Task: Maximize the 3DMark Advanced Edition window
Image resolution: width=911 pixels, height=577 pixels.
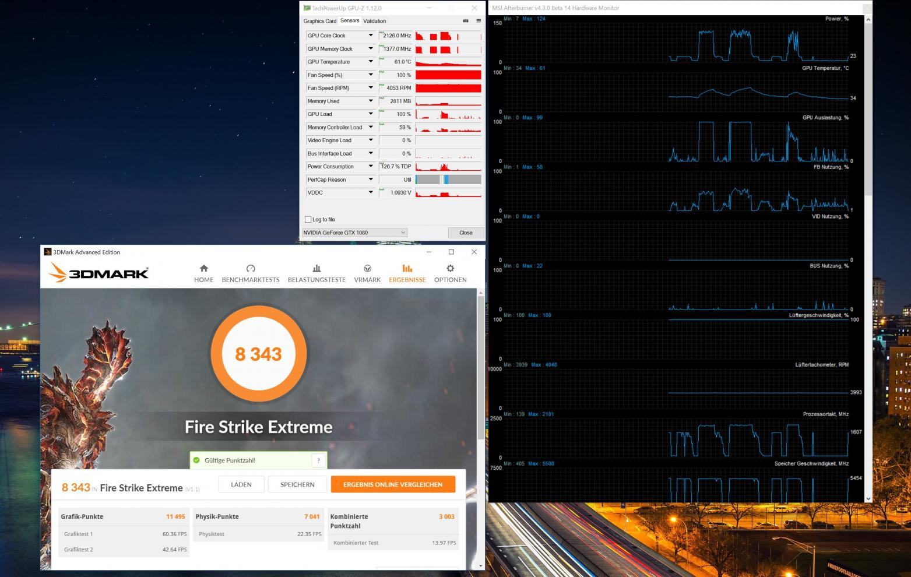Action: [451, 252]
